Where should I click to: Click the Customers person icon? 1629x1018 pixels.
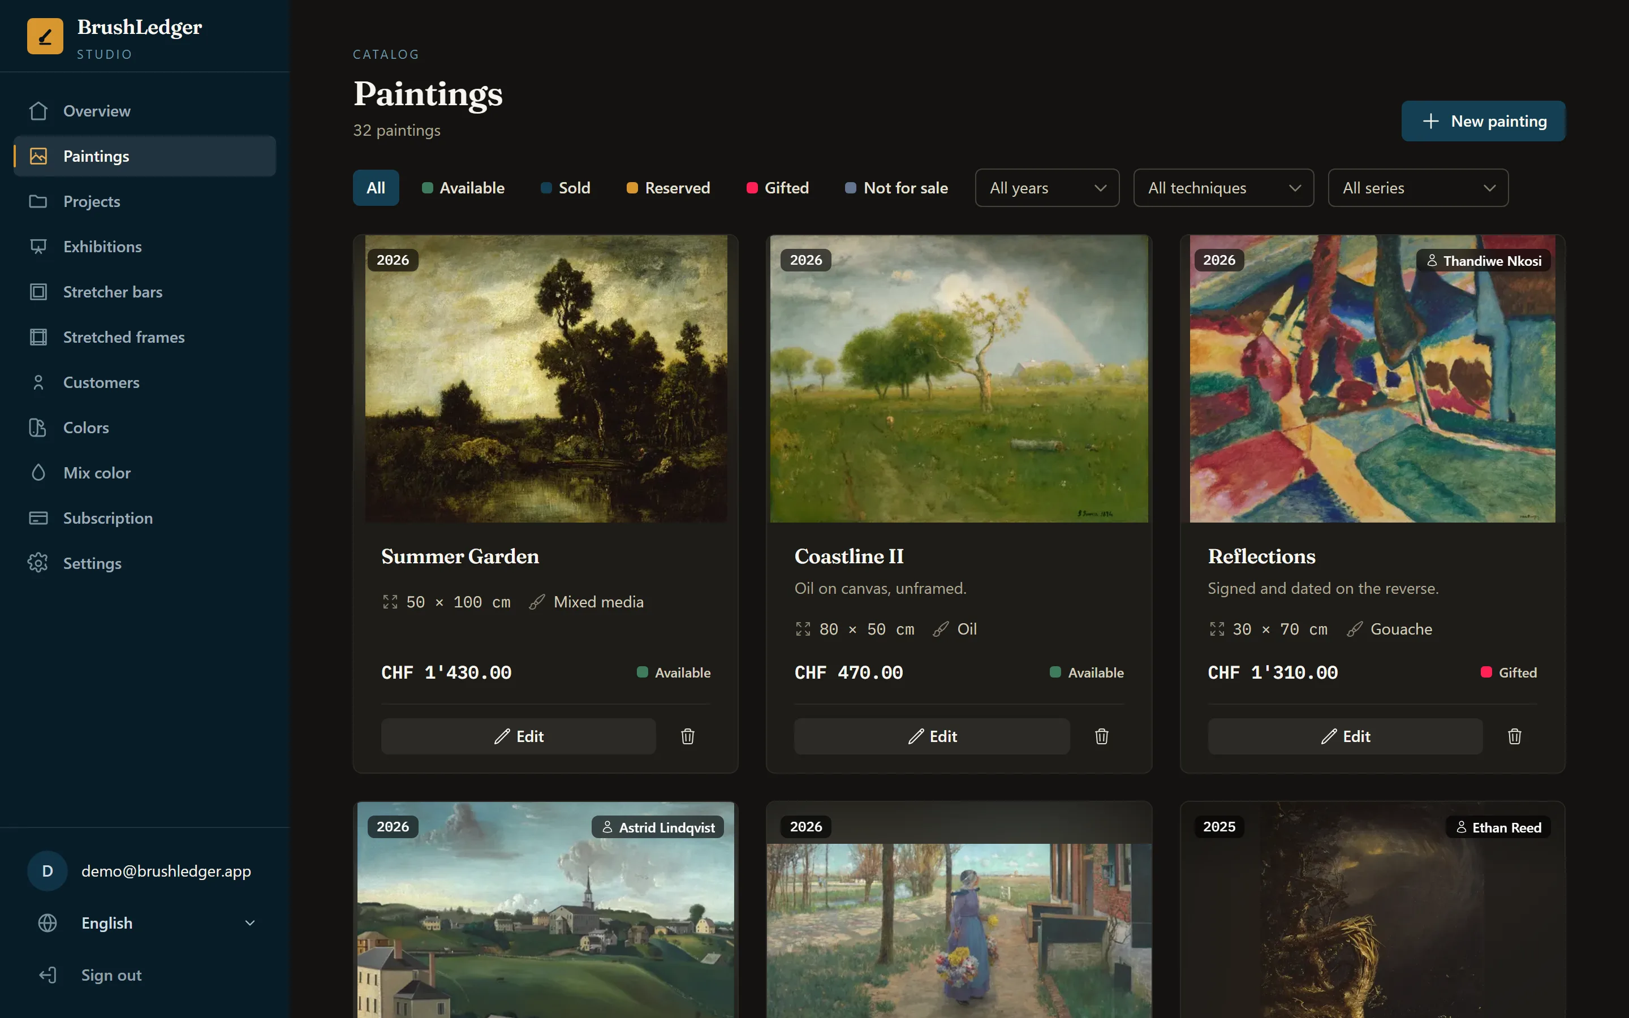38,382
